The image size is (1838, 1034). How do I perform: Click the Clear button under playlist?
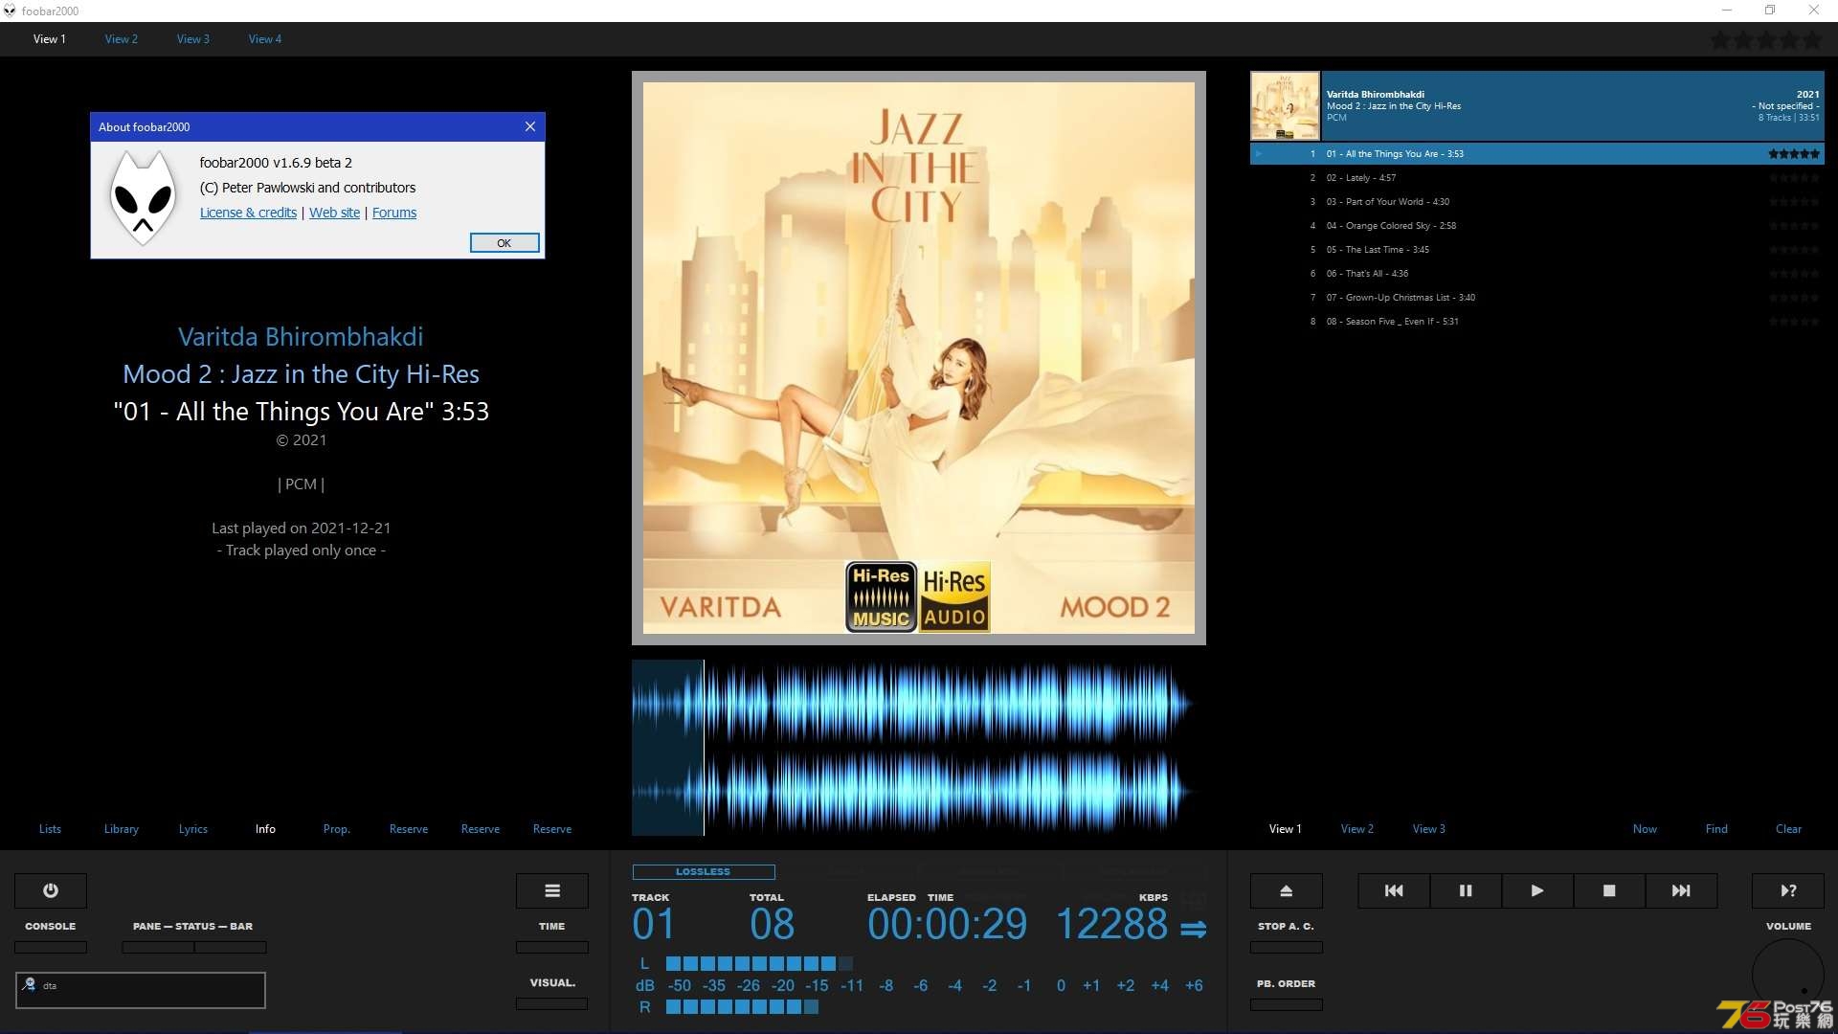[1788, 829]
